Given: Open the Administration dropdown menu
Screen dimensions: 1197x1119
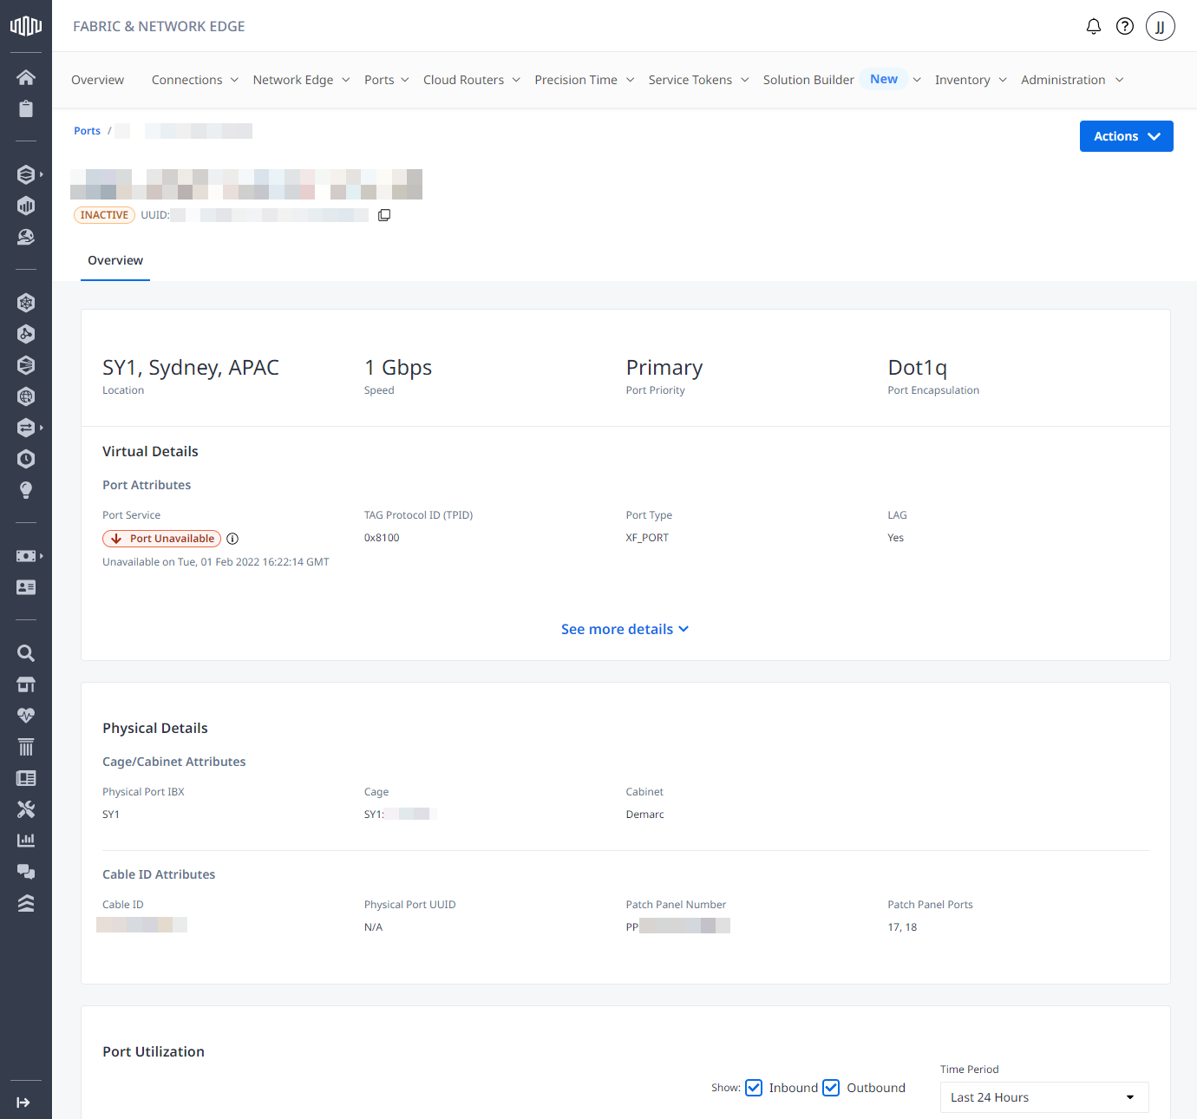Looking at the screenshot, I should pos(1072,80).
